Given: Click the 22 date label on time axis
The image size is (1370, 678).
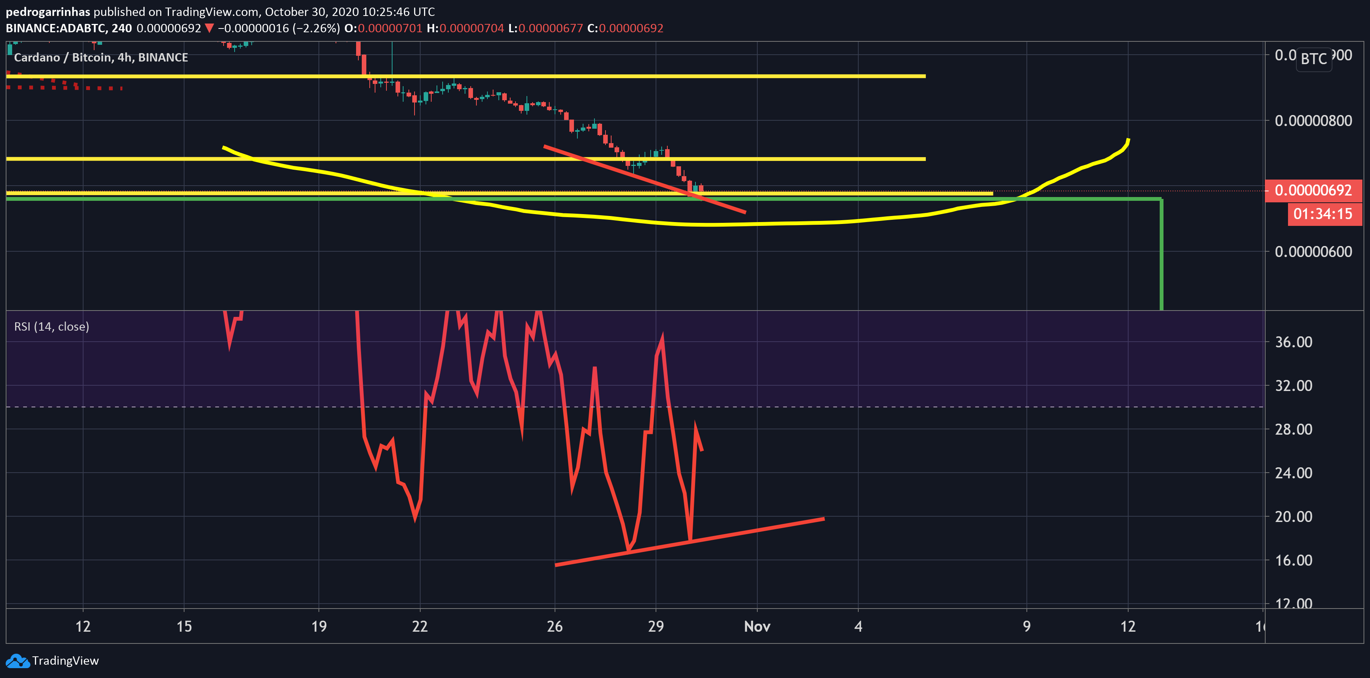Looking at the screenshot, I should click(x=419, y=626).
